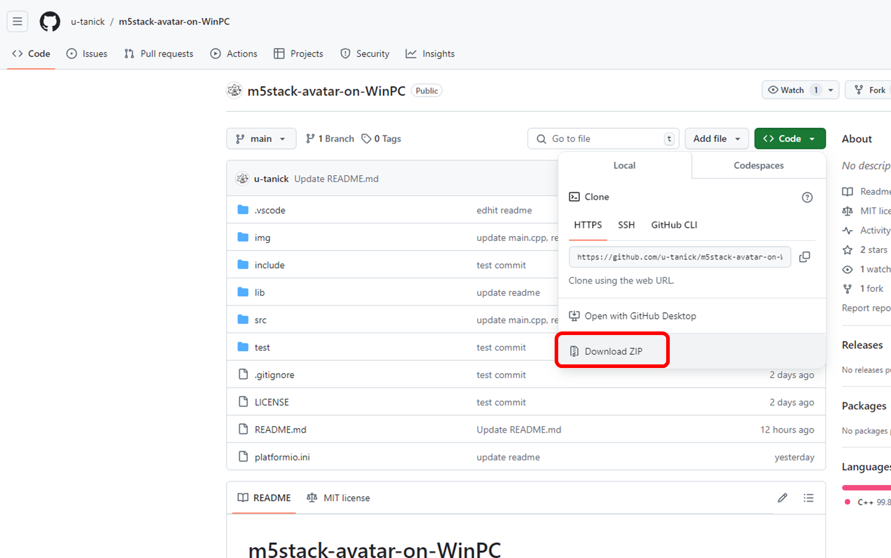Click the .gitignore file icon

tap(243, 374)
